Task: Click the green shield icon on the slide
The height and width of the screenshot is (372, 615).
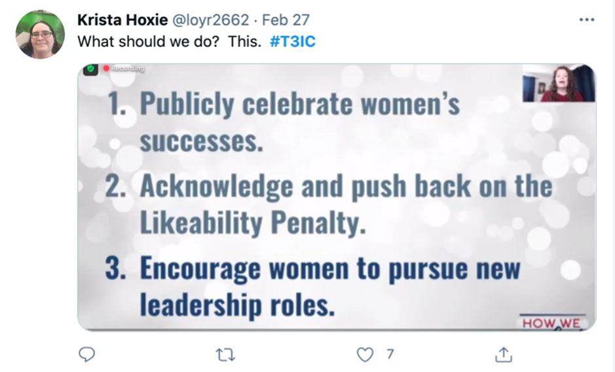Action: pos(92,69)
